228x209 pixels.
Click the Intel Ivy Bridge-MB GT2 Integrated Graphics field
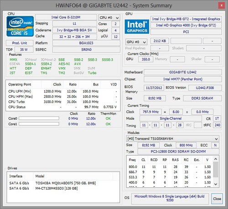(186, 19)
